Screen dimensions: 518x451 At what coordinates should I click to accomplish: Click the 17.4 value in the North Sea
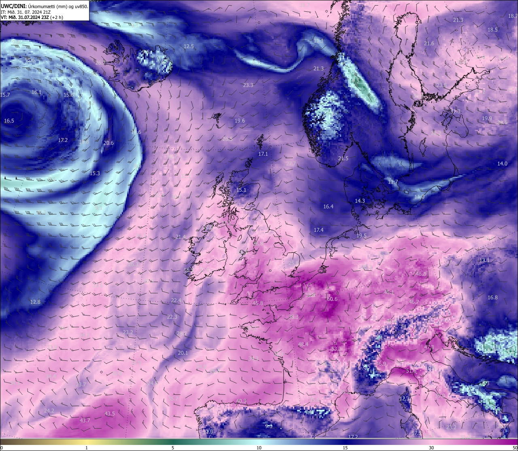pyautogui.click(x=318, y=230)
